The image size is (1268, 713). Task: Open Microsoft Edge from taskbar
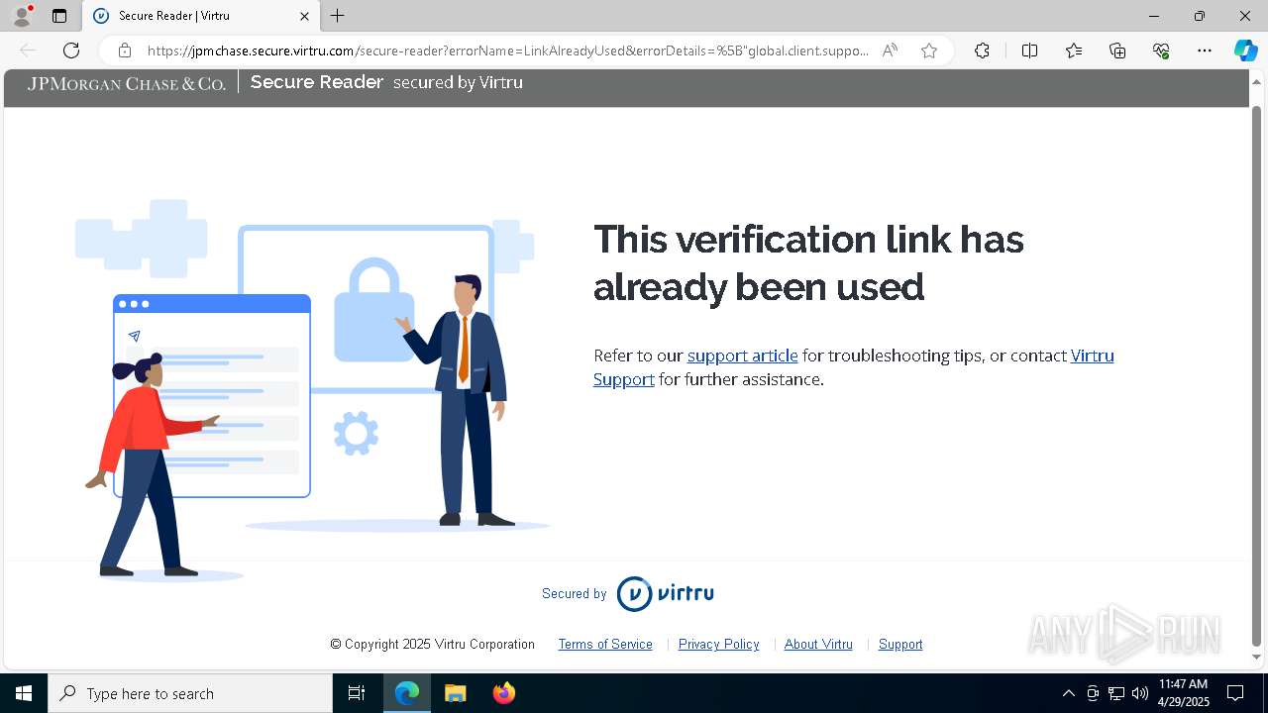tap(407, 693)
